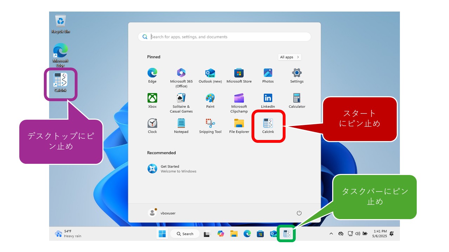Open Copilot from the taskbar
This screenshot has width=449, height=252.
[221, 234]
